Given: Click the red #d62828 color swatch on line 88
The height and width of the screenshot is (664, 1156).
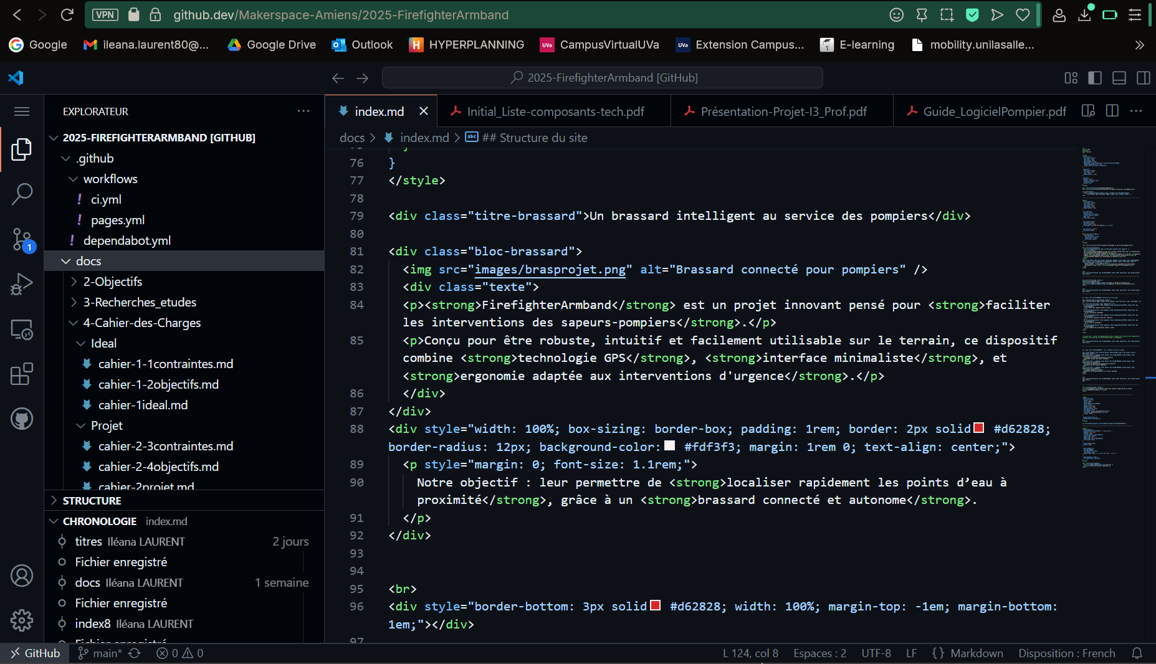Looking at the screenshot, I should (978, 428).
